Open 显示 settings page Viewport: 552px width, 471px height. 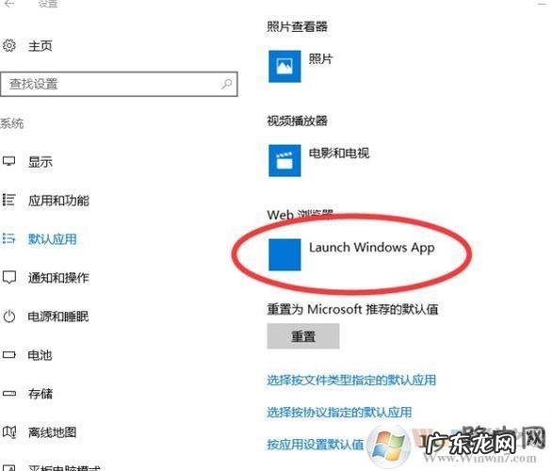(41, 162)
